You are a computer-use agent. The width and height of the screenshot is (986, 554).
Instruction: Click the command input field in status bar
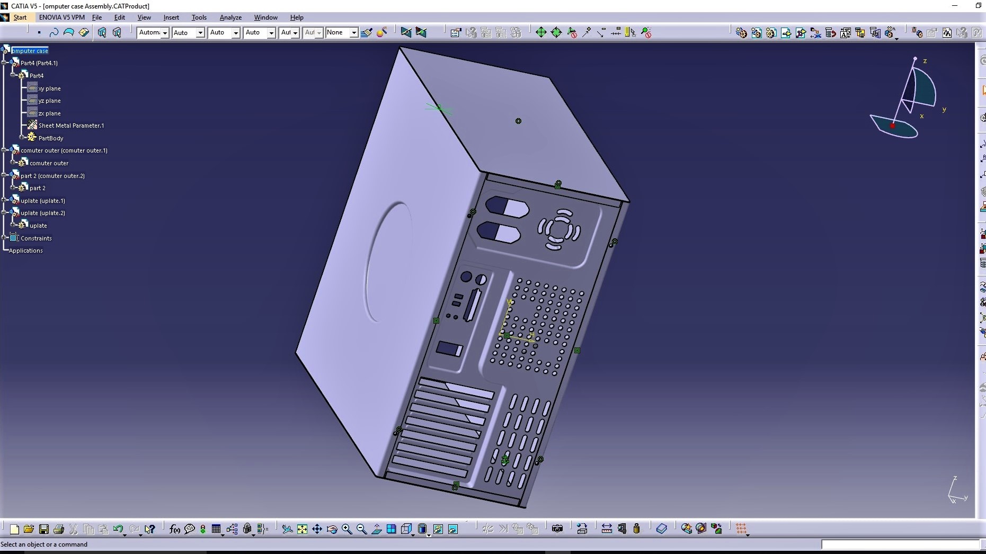click(x=900, y=544)
